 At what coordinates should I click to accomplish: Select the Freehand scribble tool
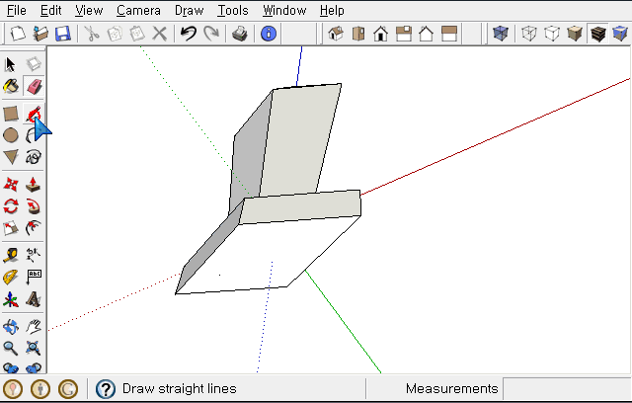[34, 157]
